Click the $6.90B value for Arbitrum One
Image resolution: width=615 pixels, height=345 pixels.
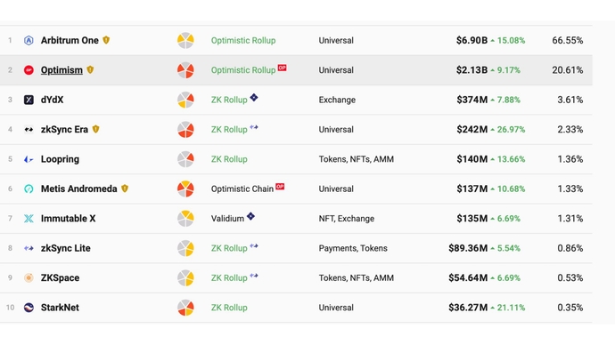coord(471,40)
